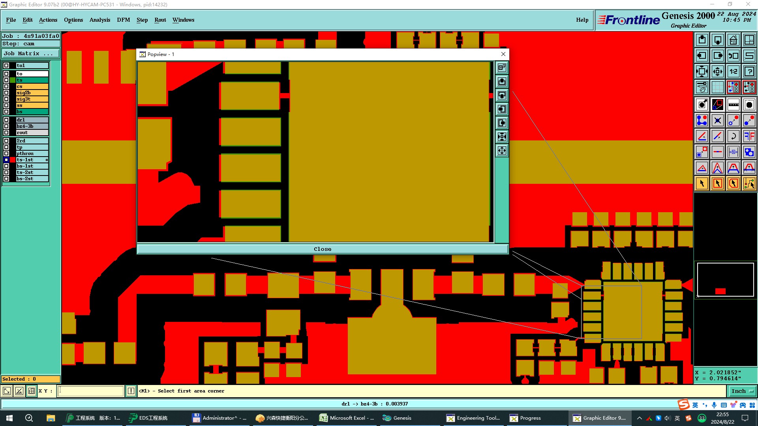
Task: Show hidden system tray icons chevron
Action: pos(639,418)
